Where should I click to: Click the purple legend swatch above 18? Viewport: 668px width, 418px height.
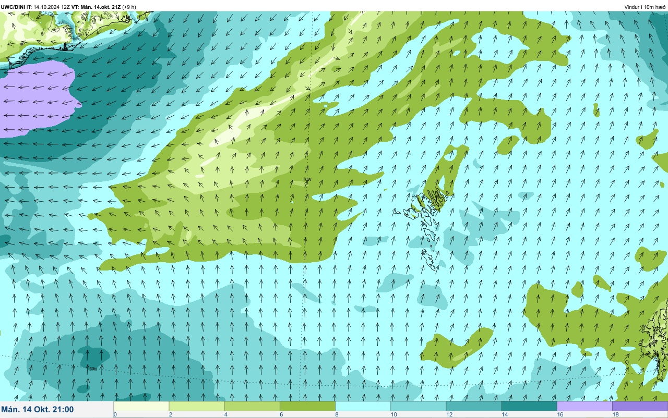640,406
